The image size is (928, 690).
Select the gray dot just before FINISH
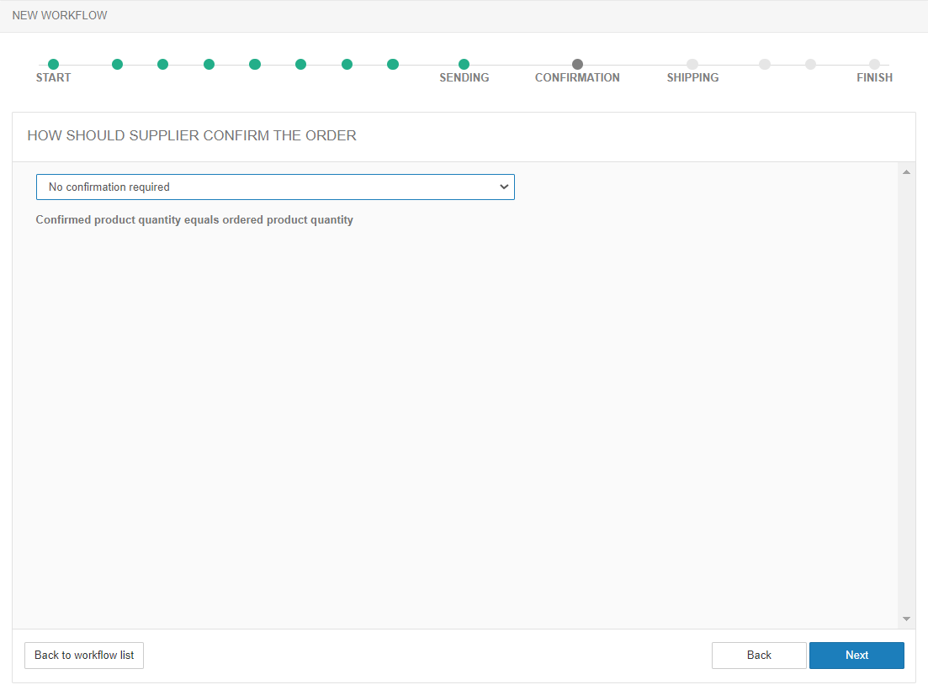click(810, 65)
